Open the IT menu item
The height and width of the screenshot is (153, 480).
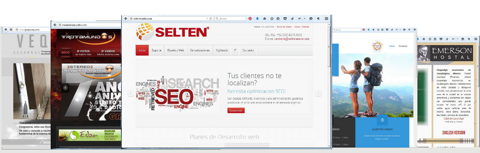coord(235,50)
